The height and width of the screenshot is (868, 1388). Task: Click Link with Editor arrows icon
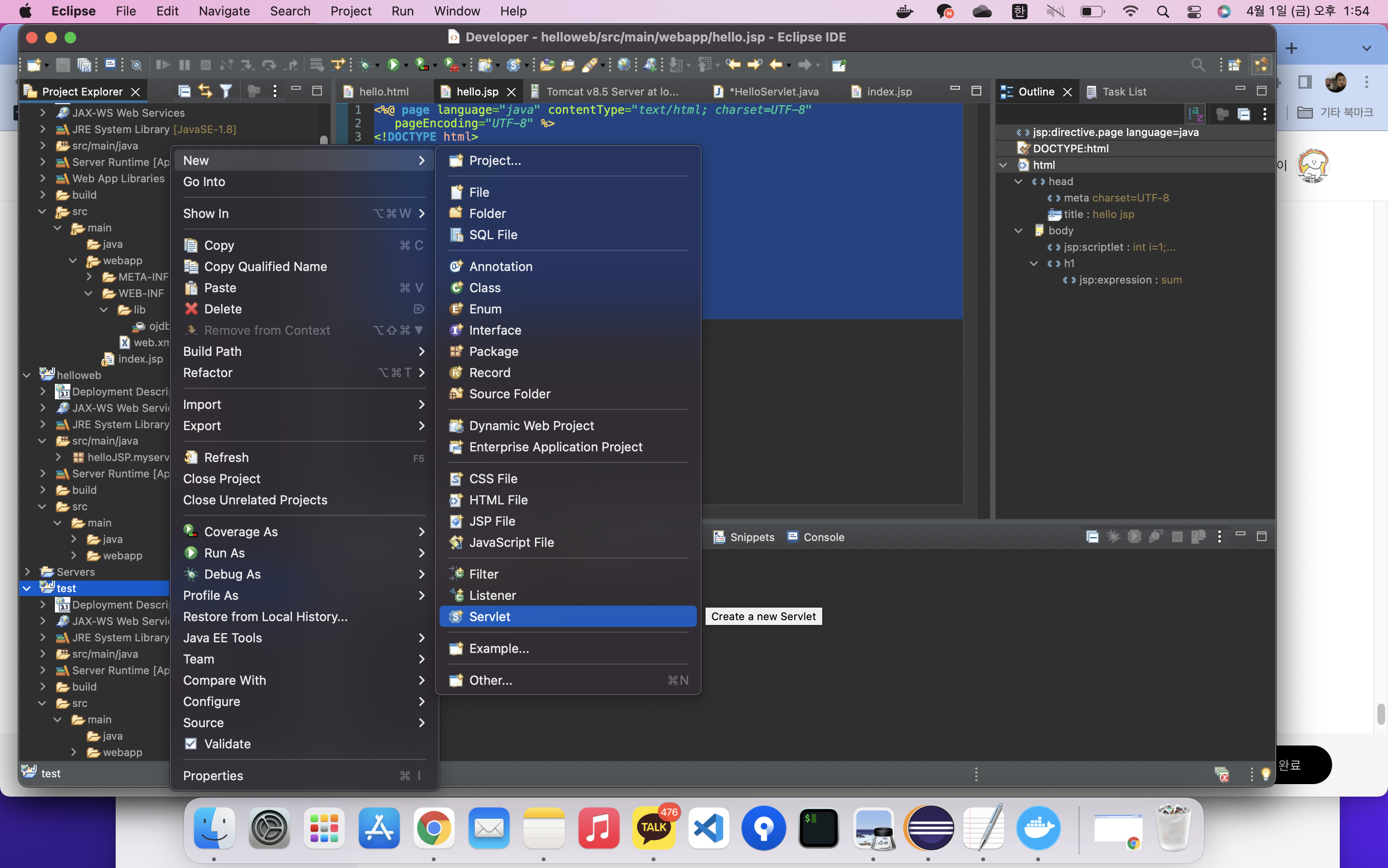[205, 91]
